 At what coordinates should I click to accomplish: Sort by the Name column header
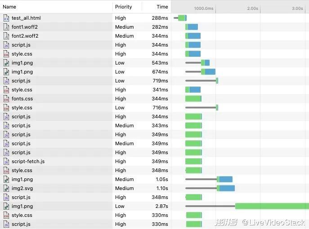click(x=9, y=7)
